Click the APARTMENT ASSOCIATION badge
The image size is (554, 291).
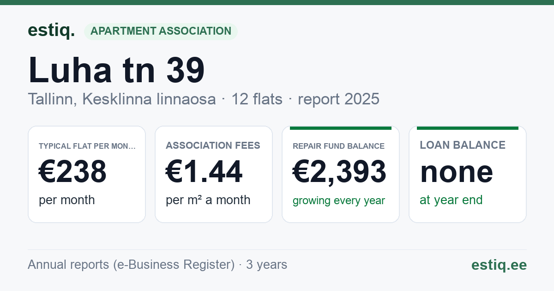coord(161,31)
